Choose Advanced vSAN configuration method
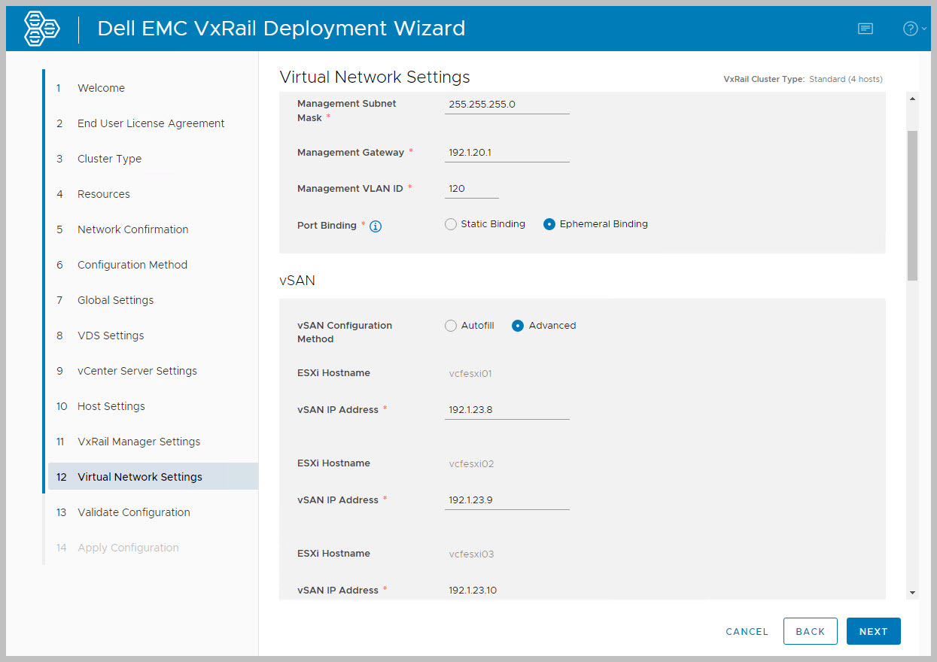 (x=518, y=326)
